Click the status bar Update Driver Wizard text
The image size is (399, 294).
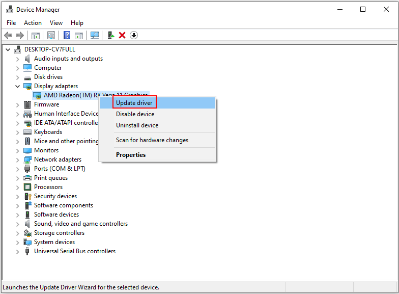(x=81, y=287)
